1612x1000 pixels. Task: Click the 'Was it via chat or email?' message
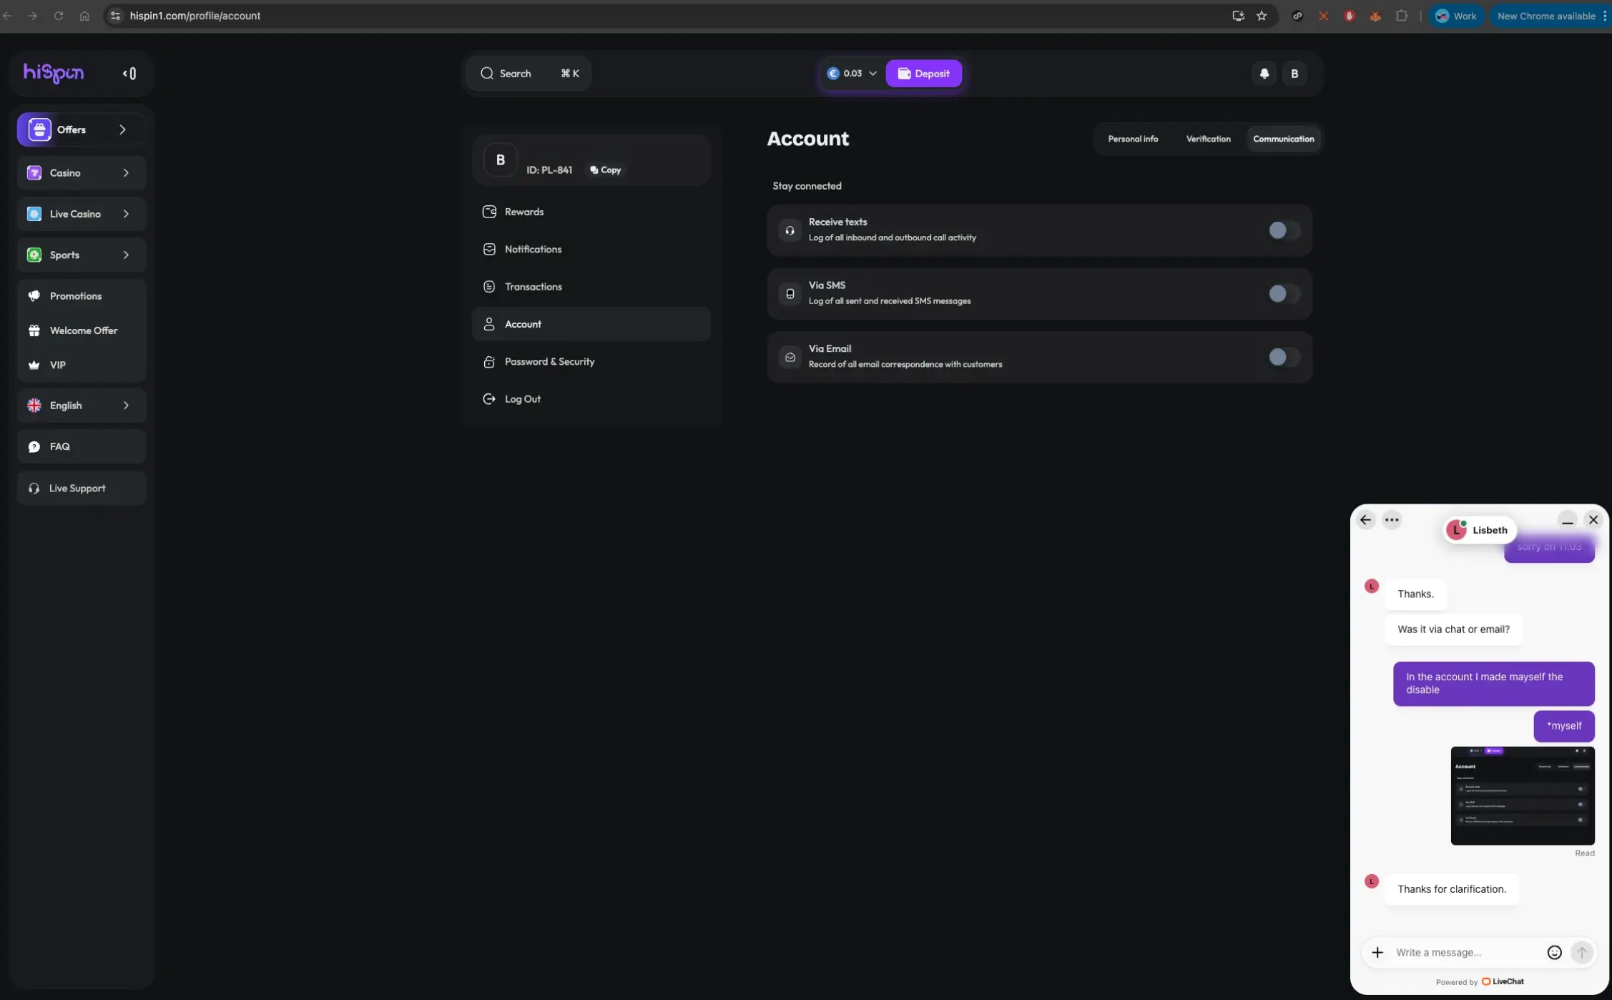(x=1453, y=630)
